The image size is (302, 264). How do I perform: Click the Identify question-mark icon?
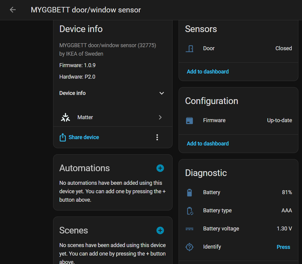coord(189,247)
